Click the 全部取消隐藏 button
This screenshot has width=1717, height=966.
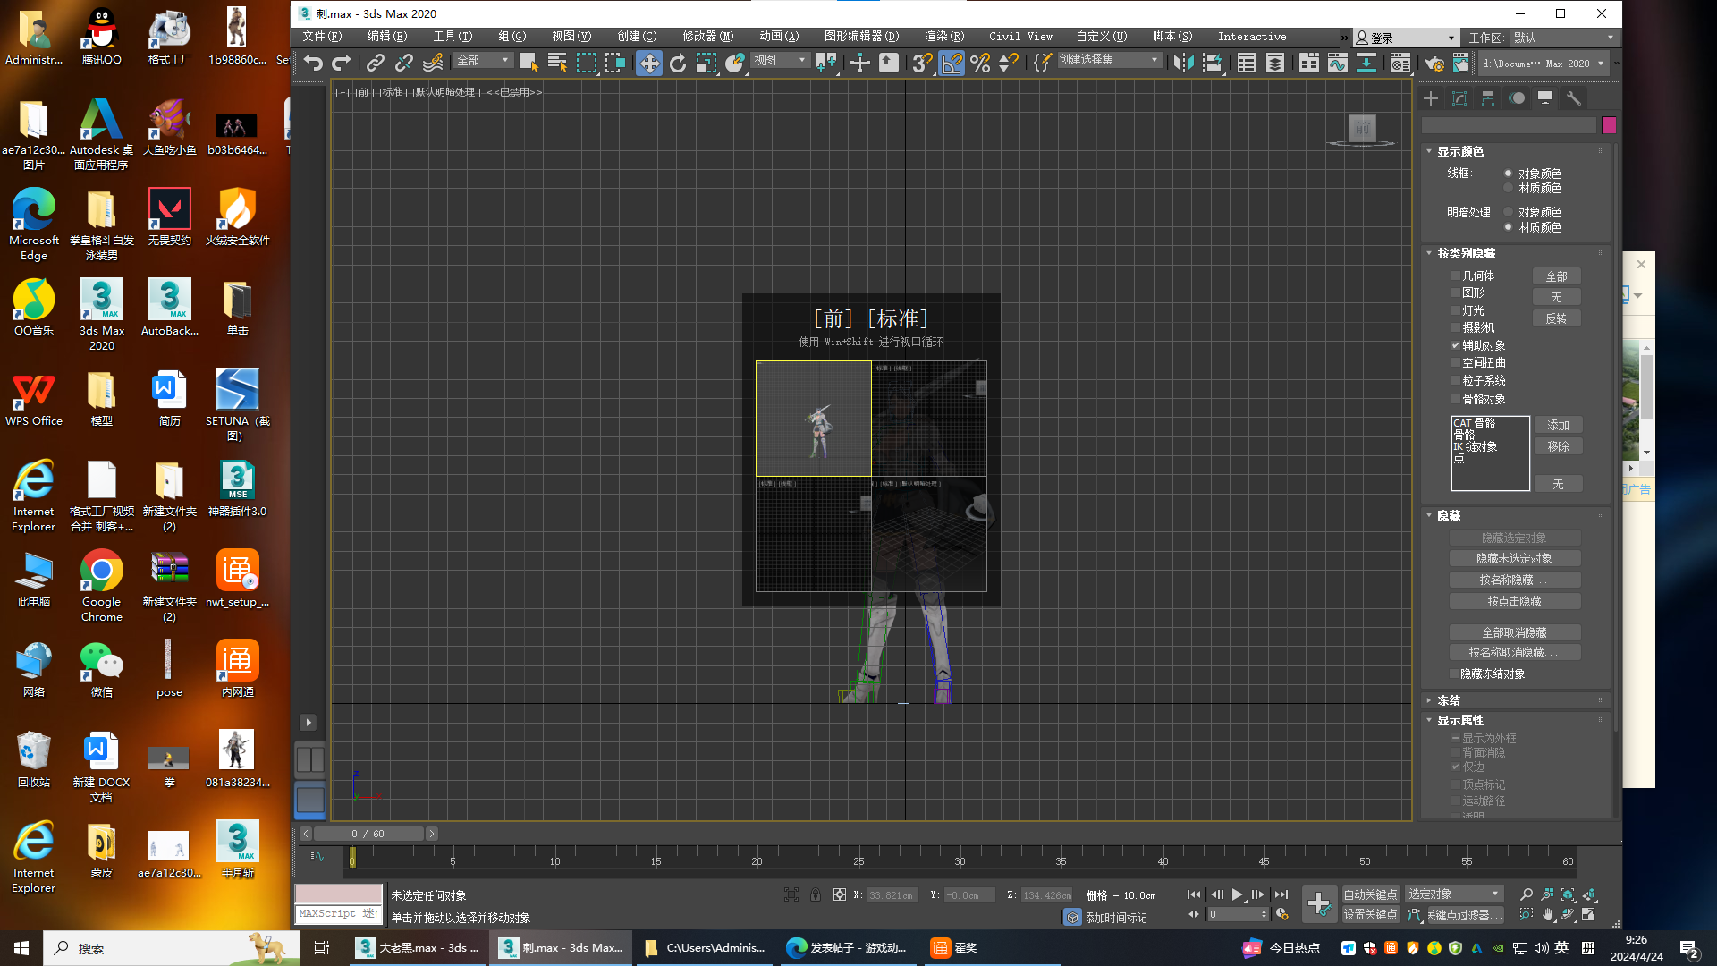[x=1514, y=632]
